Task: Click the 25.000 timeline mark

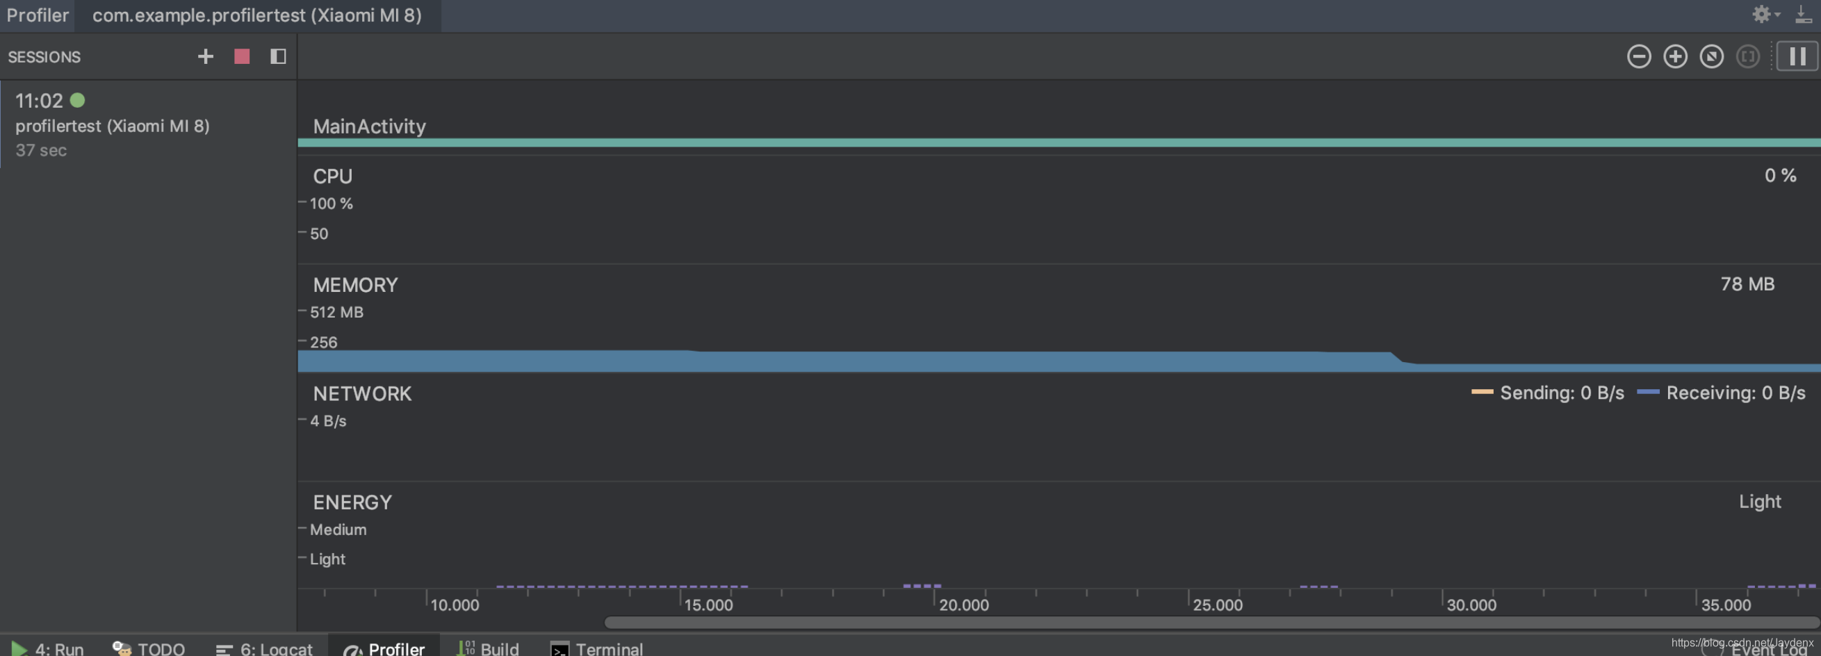Action: [1217, 605]
